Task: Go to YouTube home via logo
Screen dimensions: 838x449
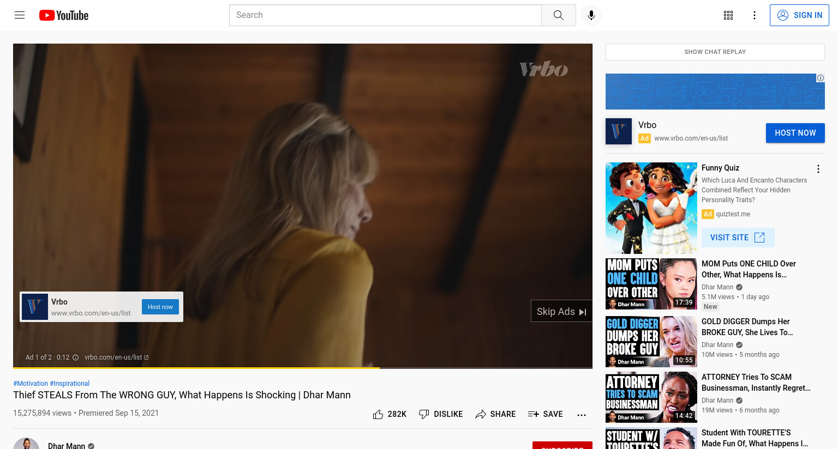Action: tap(64, 15)
